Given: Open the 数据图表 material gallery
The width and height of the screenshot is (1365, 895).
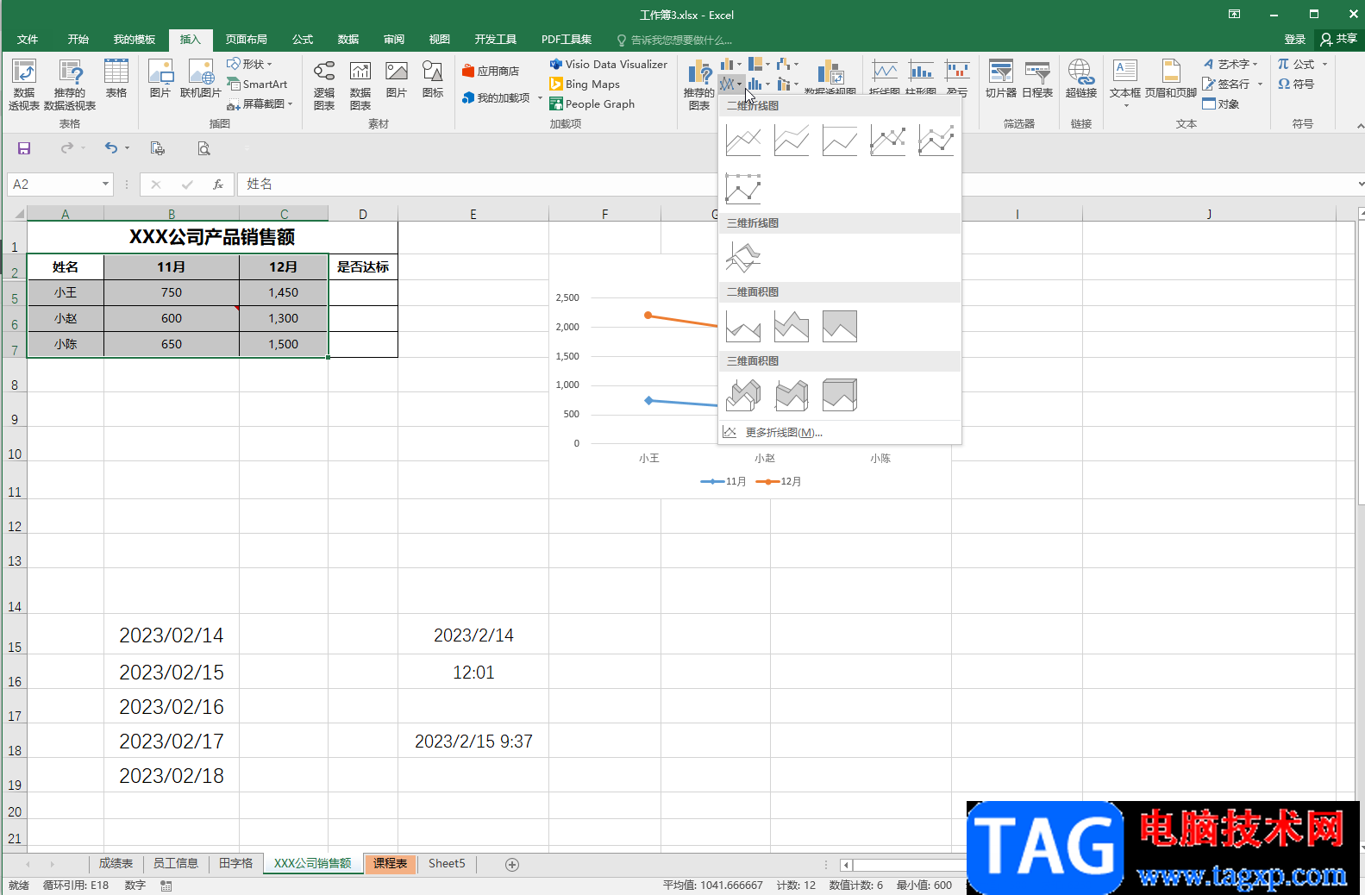Looking at the screenshot, I should tap(360, 84).
